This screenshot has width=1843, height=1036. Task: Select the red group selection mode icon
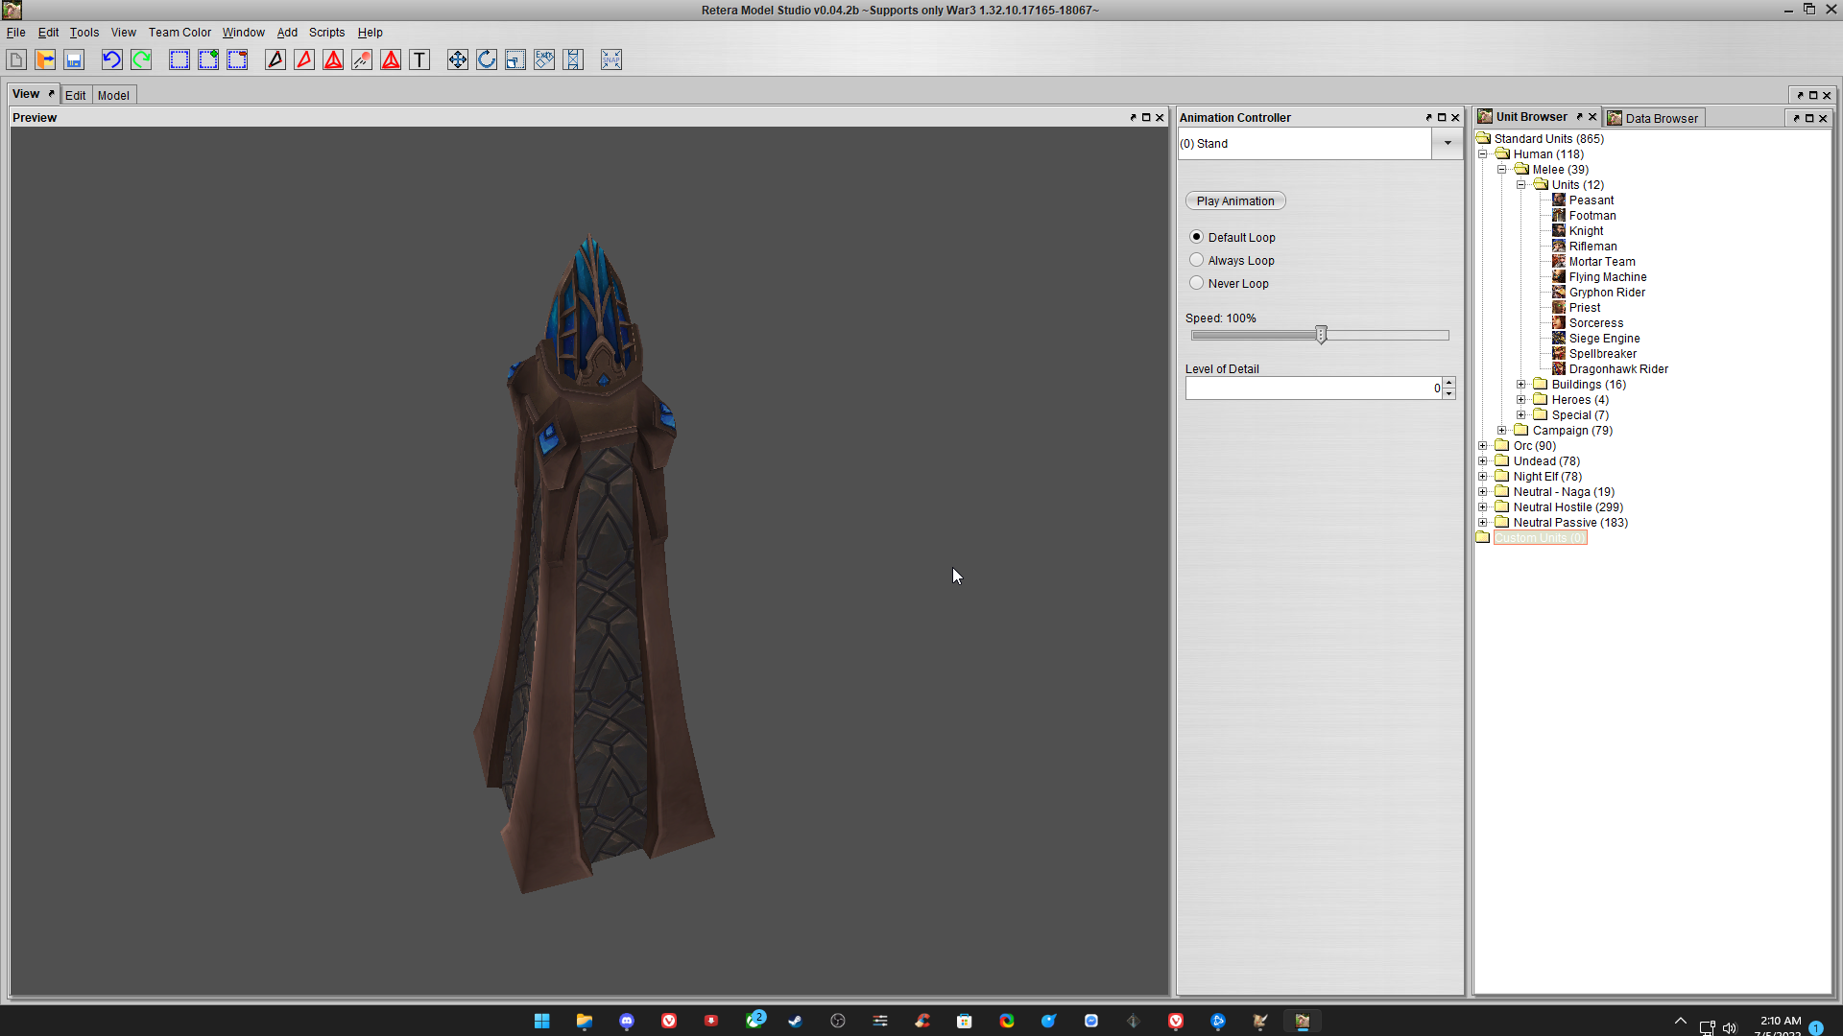click(x=333, y=59)
